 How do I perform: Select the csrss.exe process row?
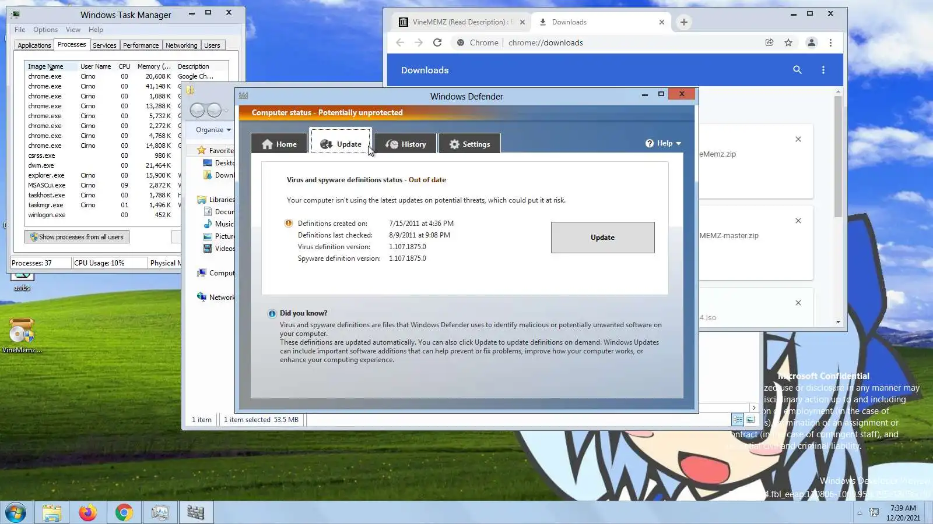102,155
